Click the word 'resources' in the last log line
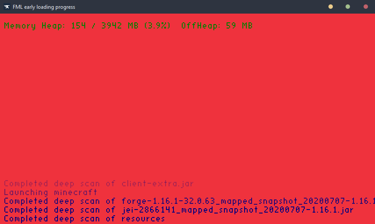375x224 pixels. (143, 219)
